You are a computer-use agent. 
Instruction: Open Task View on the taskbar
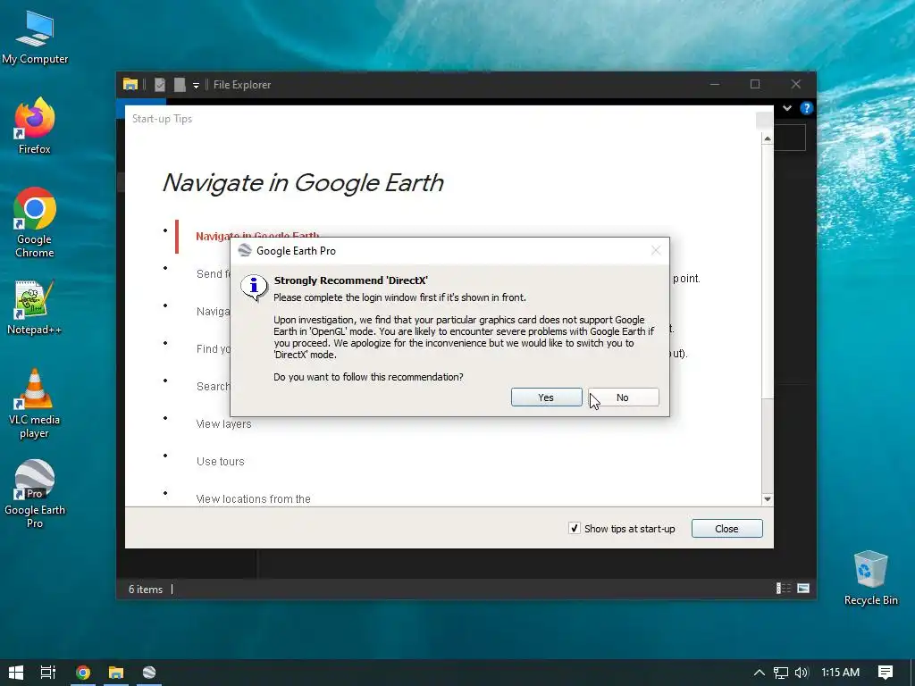pos(48,673)
